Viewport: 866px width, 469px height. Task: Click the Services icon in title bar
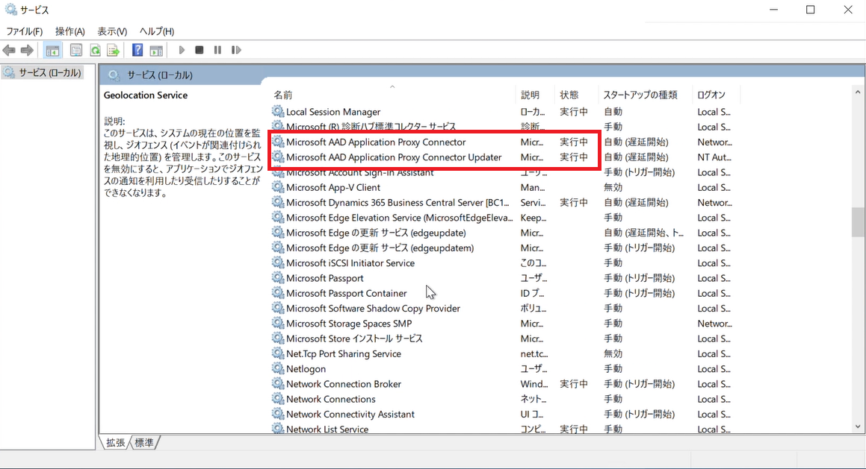point(10,10)
